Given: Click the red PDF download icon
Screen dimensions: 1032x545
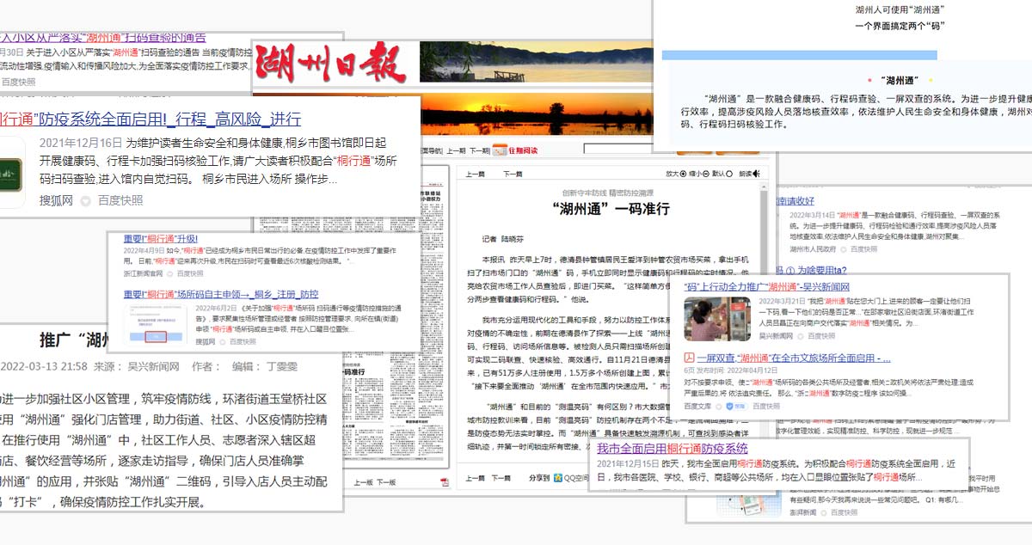Looking at the screenshot, I should pyautogui.click(x=445, y=483).
